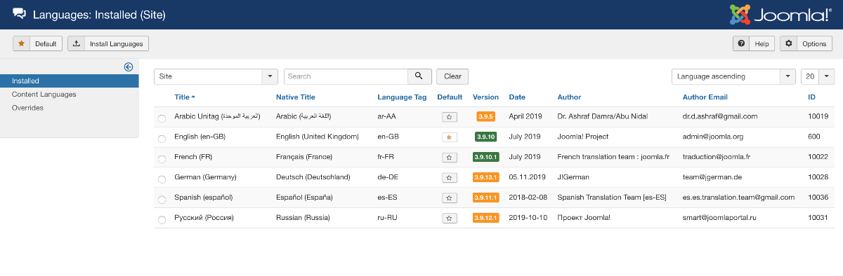Open the Language ascending sort dropdown

733,76
